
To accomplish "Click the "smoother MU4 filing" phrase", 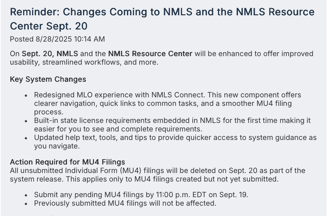I will click(x=257, y=103).
